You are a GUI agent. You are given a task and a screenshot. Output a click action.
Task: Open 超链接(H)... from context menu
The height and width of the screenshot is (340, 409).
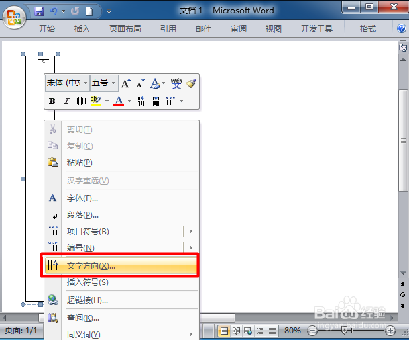(122, 300)
